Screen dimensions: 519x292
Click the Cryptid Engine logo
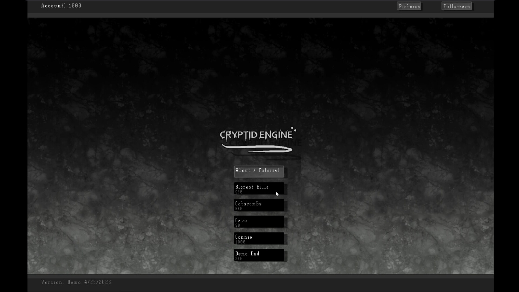coord(257,135)
